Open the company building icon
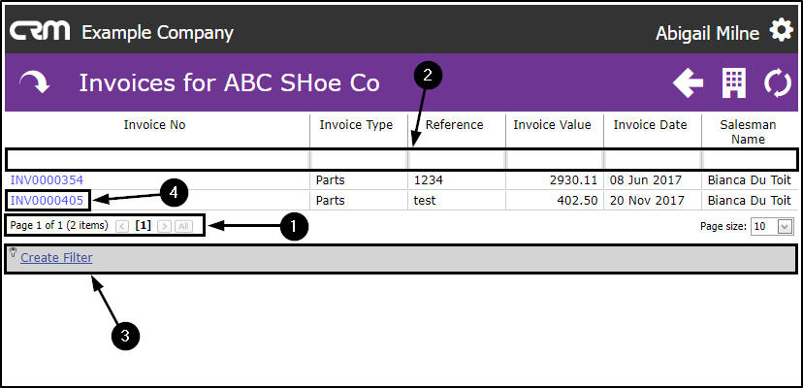This screenshot has height=388, width=803. coord(734,83)
